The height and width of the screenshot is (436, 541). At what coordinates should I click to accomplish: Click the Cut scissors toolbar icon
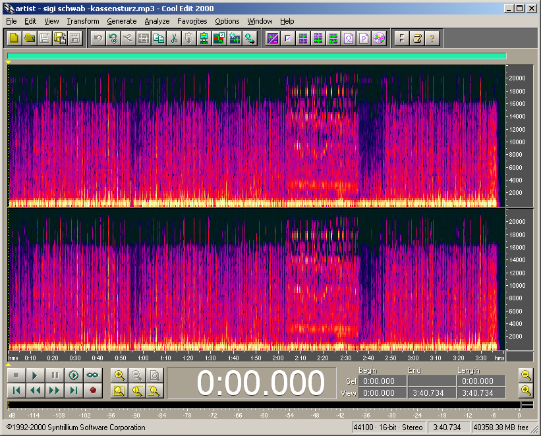(174, 38)
